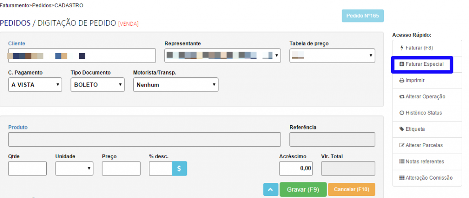The height and width of the screenshot is (198, 469).
Task: Expand the Motorista/Transp. dropdown
Action: [175, 85]
